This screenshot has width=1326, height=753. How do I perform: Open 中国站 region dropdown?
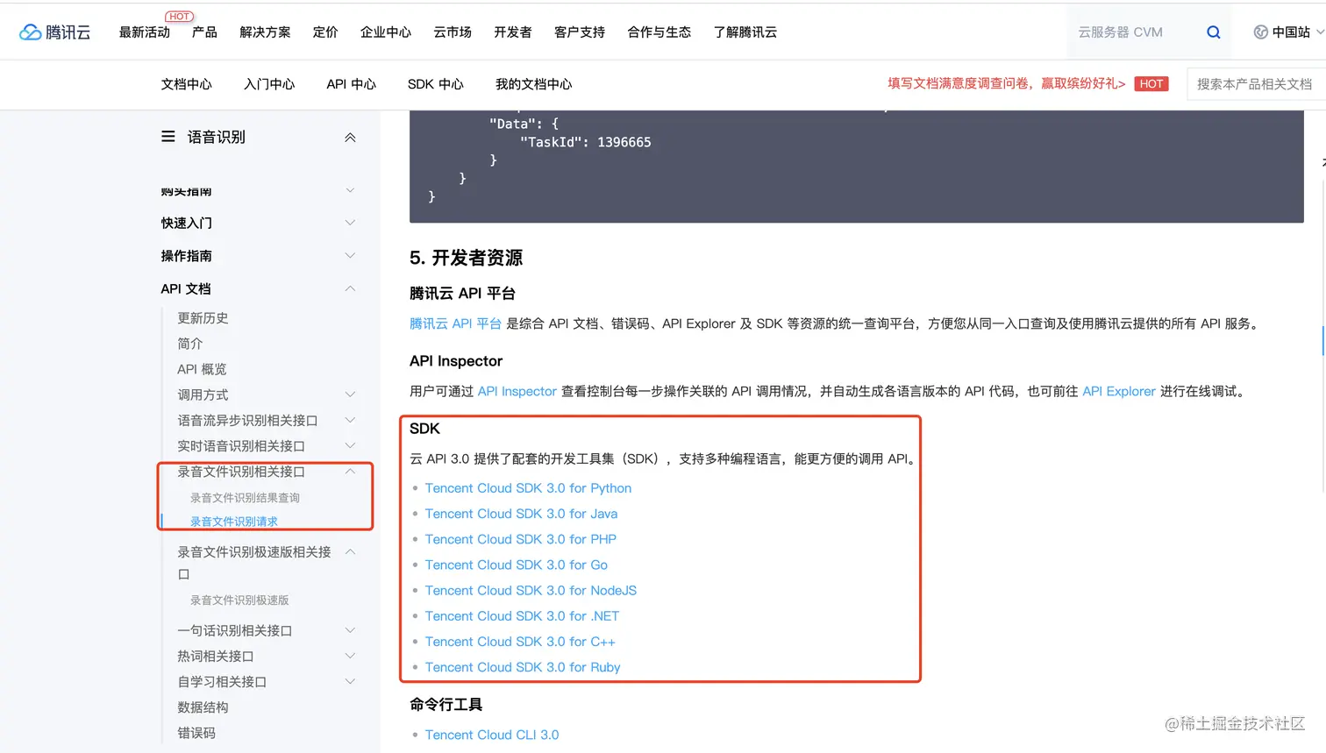click(1289, 32)
